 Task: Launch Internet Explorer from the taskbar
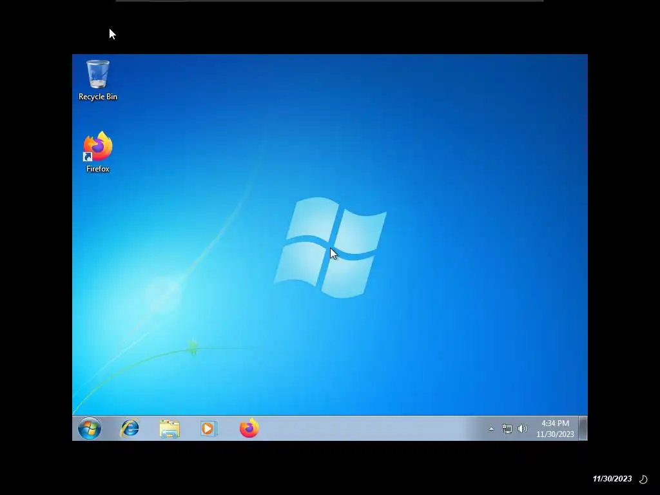(130, 429)
